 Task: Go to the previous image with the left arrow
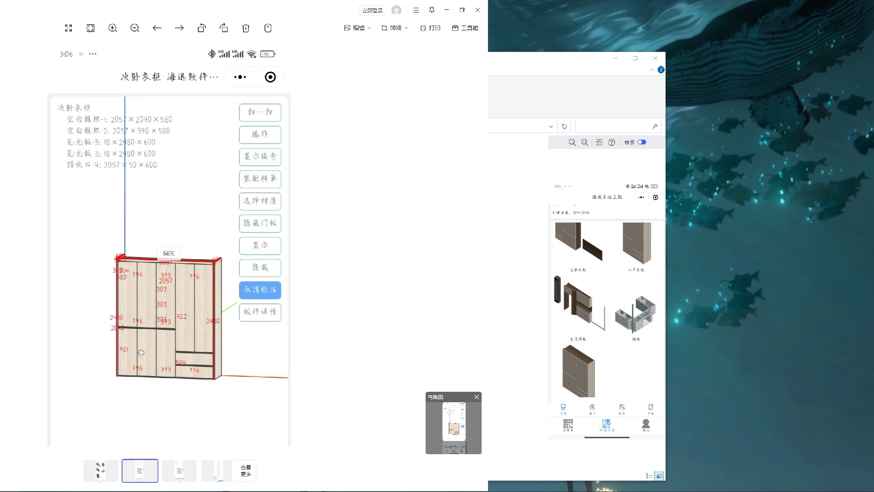(157, 28)
